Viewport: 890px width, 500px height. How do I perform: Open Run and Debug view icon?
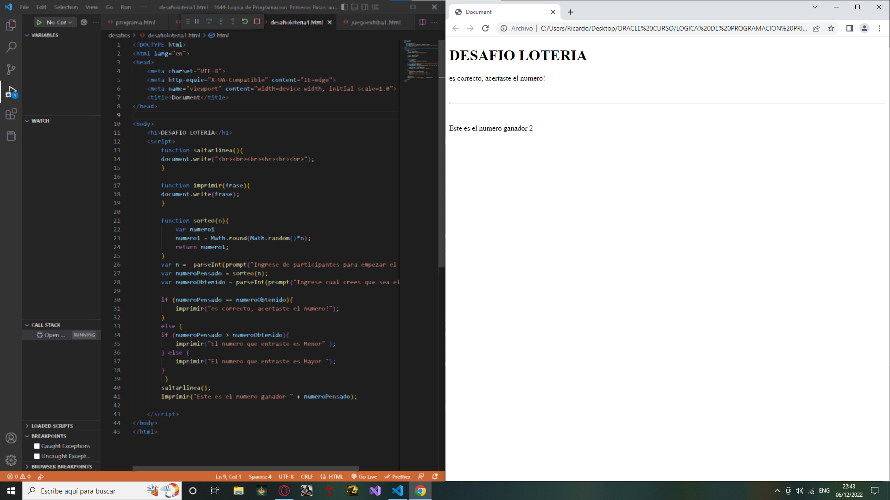pyautogui.click(x=11, y=92)
